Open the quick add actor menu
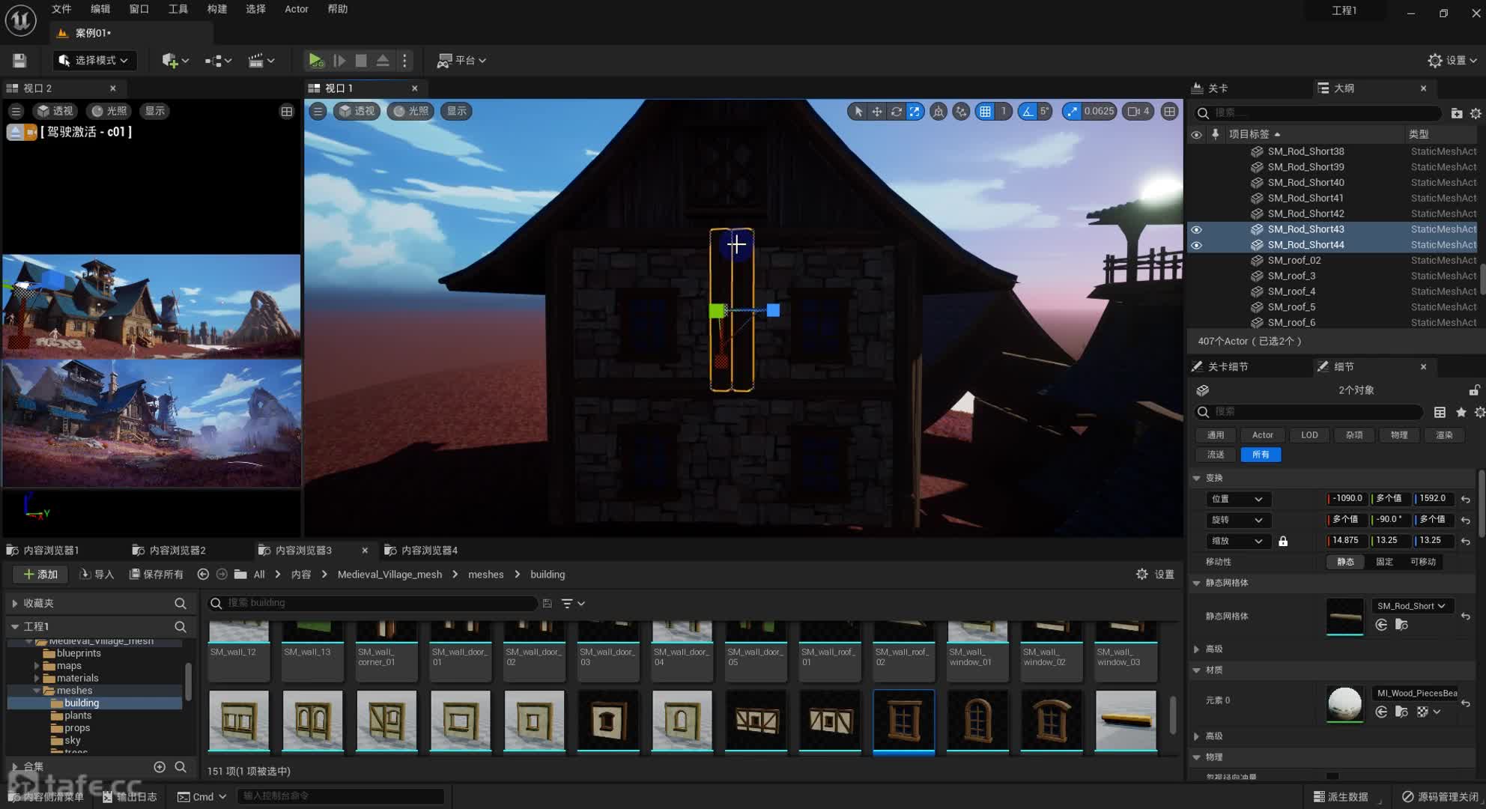The width and height of the screenshot is (1486, 809). tap(175, 61)
